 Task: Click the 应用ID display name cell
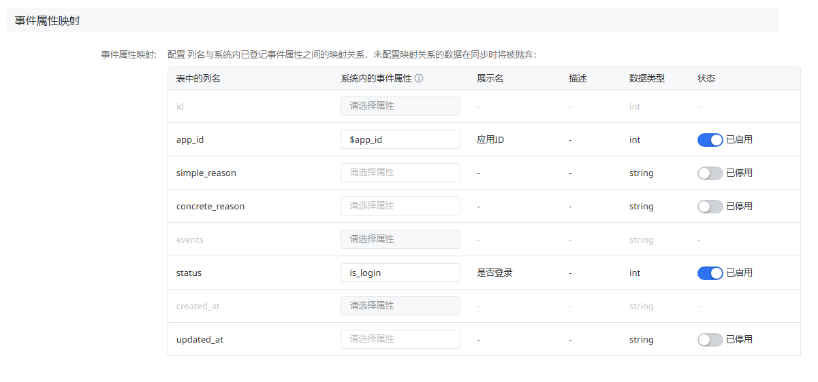pyautogui.click(x=490, y=140)
